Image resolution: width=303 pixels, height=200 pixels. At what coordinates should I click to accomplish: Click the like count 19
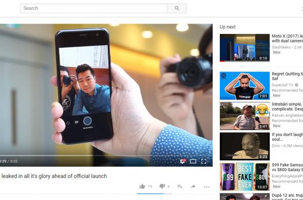point(150,187)
